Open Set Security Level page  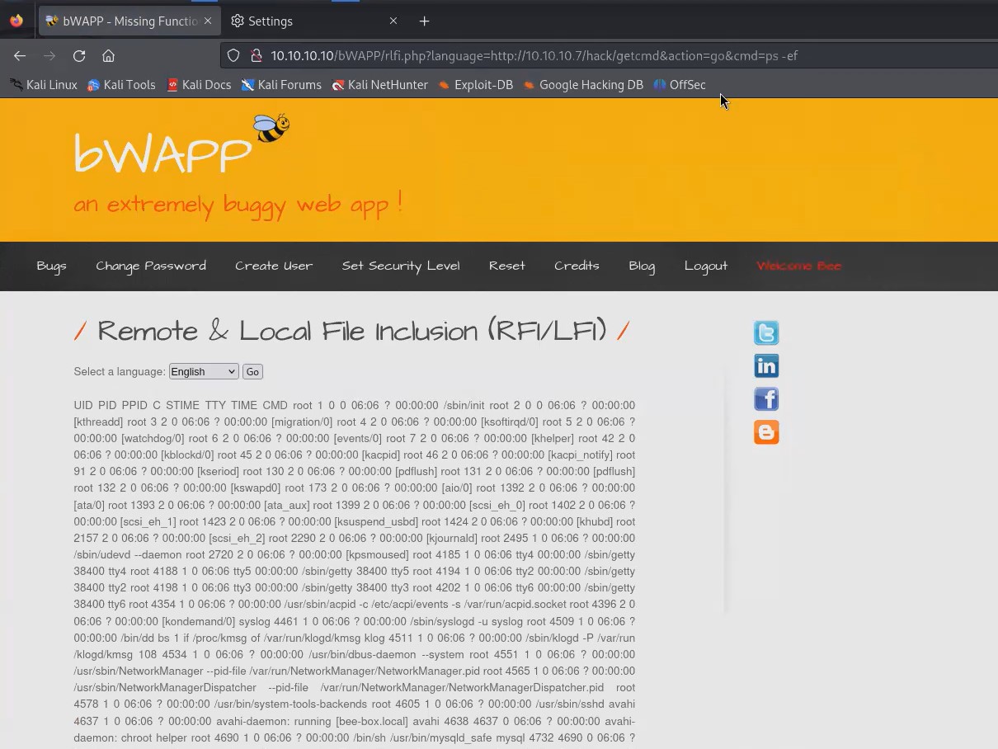(401, 266)
